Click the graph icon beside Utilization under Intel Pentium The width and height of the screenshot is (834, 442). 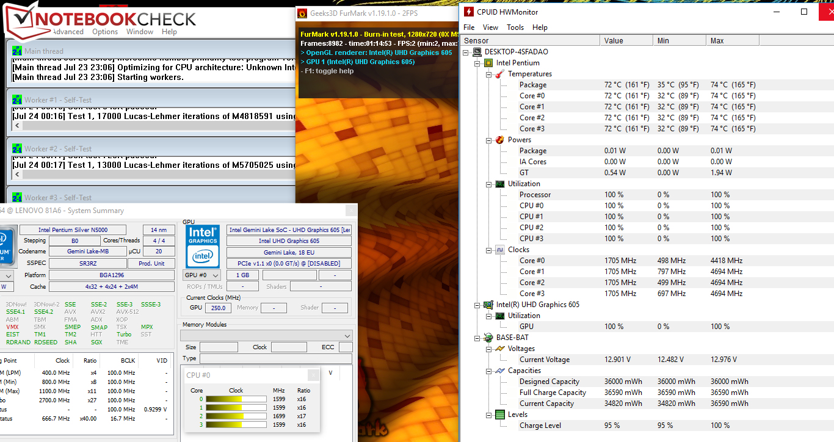coord(499,184)
